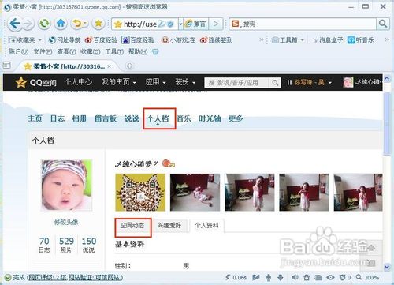The image size is (394, 285).
Task: Open the 收藏 menu
Action: pos(91,51)
